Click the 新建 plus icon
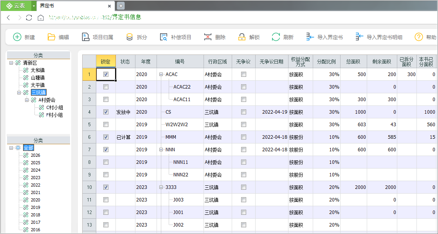Screen dimensions: 438x234 point(17,37)
